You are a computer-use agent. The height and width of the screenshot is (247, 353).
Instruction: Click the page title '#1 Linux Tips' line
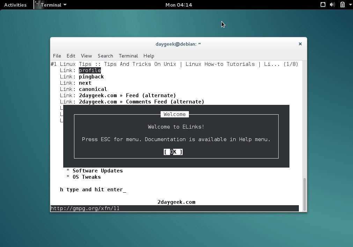[x=165, y=64]
